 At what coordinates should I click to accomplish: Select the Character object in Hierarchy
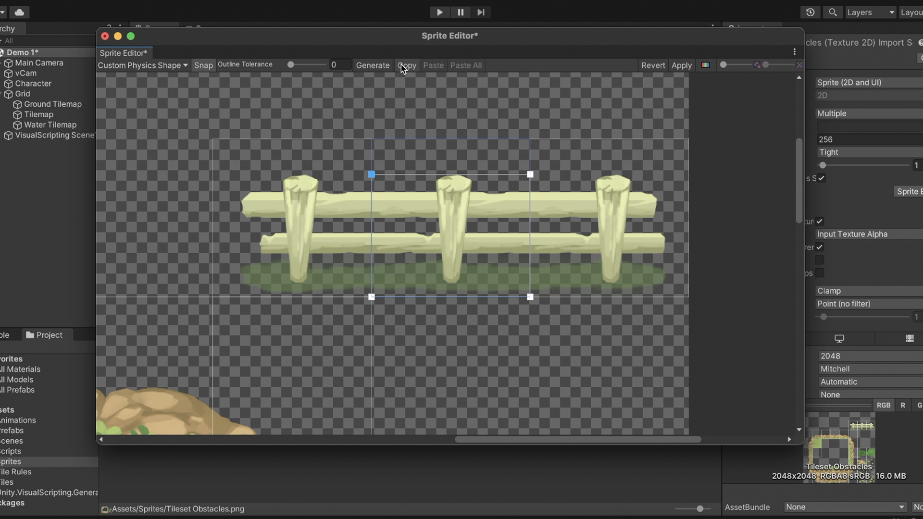(x=33, y=84)
